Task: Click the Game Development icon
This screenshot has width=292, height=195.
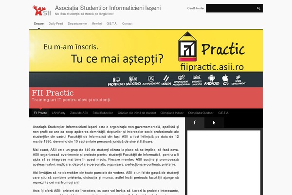Action: (x=238, y=80)
